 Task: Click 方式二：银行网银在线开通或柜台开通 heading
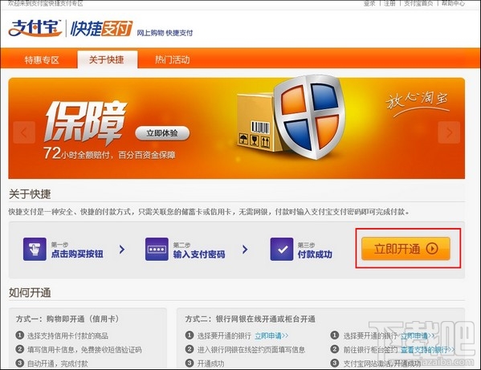250,319
